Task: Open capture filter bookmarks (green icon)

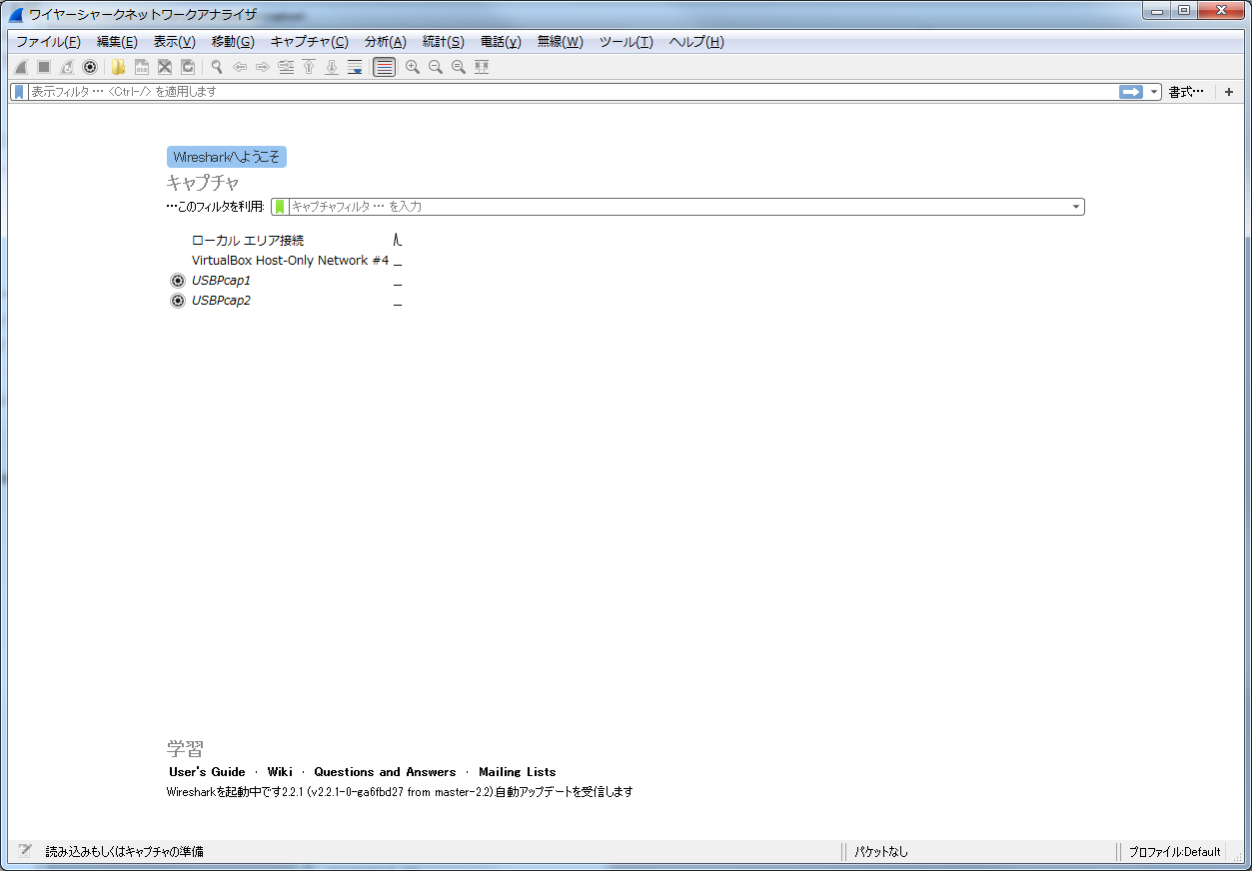Action: [x=280, y=207]
